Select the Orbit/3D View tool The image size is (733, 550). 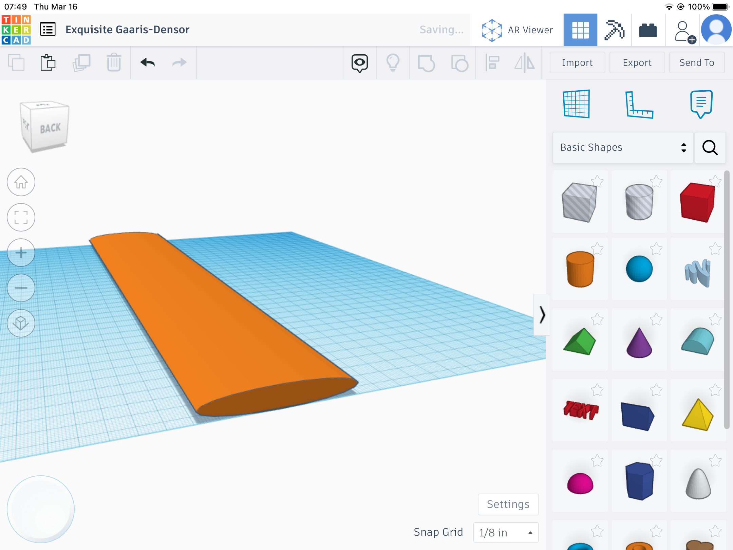coord(21,324)
